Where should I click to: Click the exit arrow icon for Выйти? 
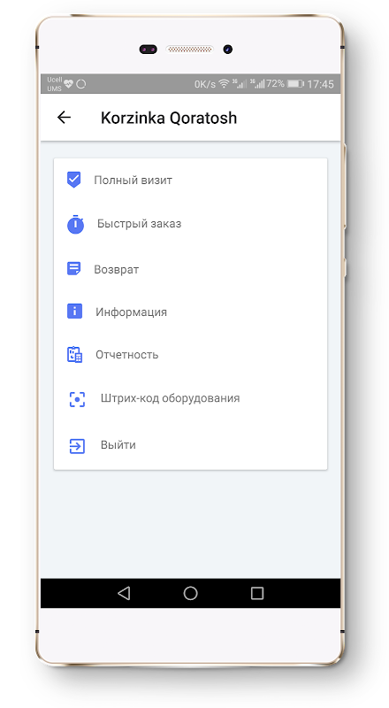point(77,446)
